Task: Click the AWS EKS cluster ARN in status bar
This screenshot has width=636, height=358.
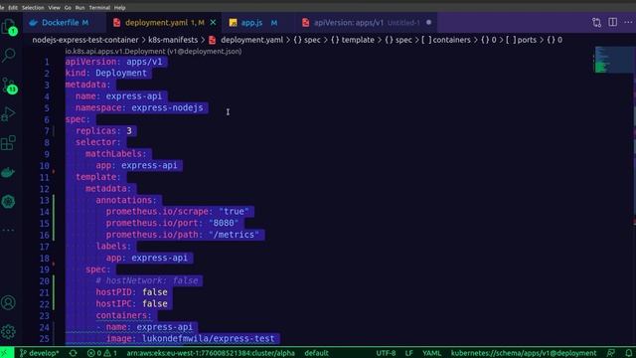Action: [x=211, y=353]
